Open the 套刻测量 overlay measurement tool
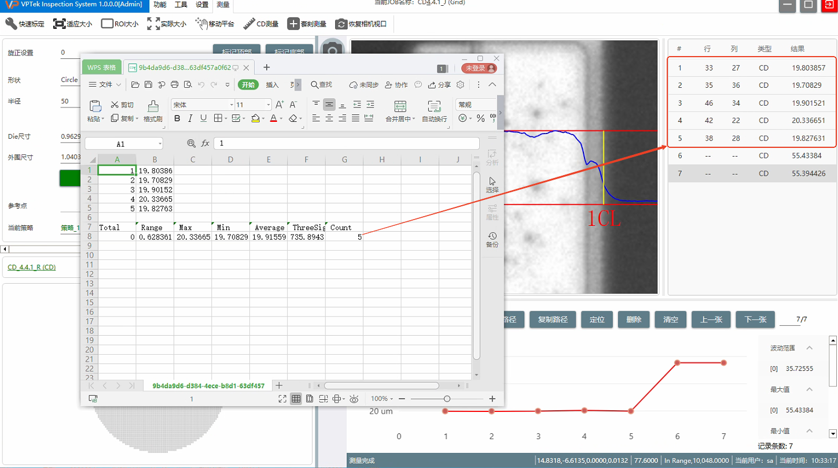 coord(307,24)
